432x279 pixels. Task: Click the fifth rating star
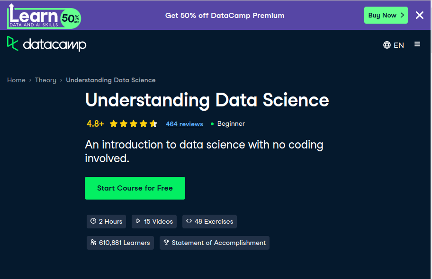153,123
